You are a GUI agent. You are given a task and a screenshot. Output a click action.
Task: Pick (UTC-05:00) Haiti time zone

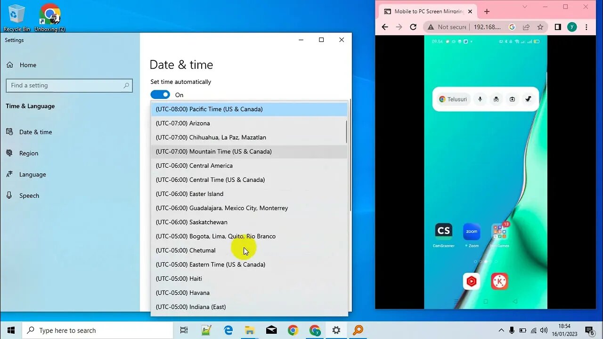tap(249, 279)
